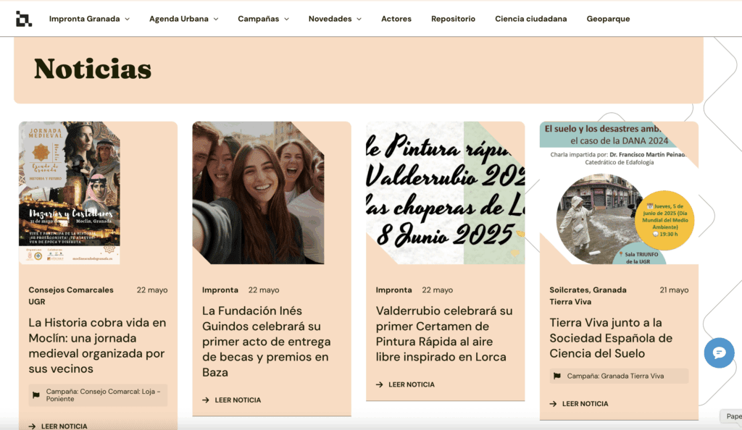Screen dimensions: 742x430
Task: Go to the Actores page
Action: [x=396, y=19]
